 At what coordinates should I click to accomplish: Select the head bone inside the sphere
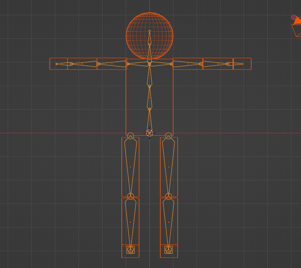(149, 39)
